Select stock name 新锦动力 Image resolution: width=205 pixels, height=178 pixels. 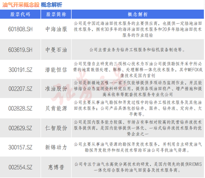(x=56, y=147)
